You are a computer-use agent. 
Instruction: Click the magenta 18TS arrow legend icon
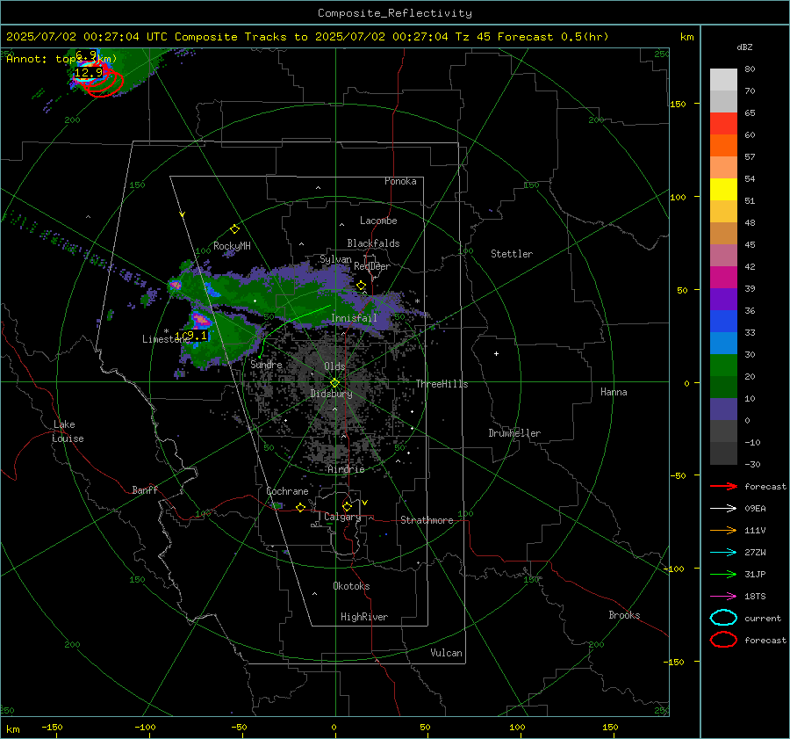click(x=723, y=597)
